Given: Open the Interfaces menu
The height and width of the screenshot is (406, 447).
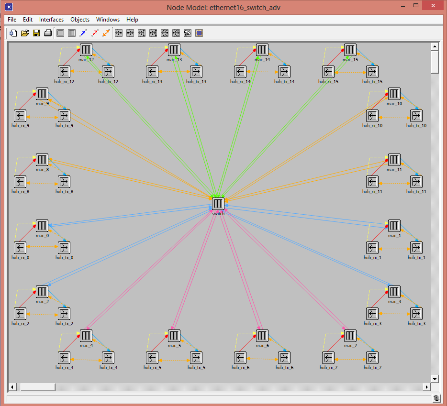Looking at the screenshot, I should coord(51,20).
